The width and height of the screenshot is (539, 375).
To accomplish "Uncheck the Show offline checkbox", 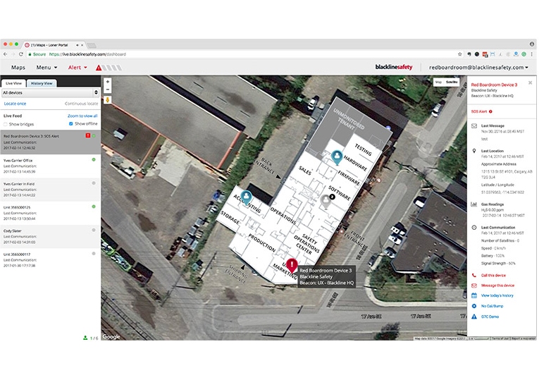I will [x=71, y=123].
